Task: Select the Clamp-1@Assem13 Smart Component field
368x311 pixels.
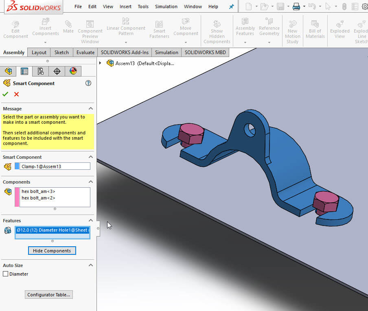Action: [x=55, y=166]
